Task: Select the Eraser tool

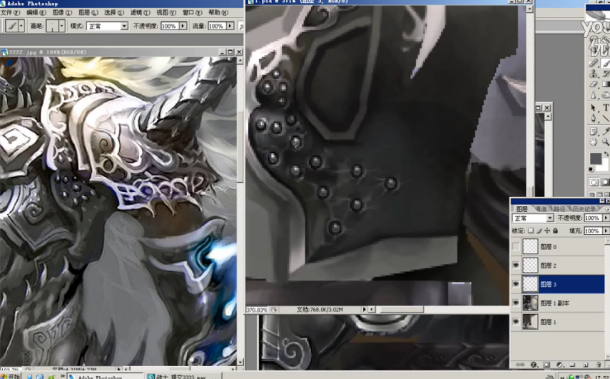Action: click(x=594, y=84)
